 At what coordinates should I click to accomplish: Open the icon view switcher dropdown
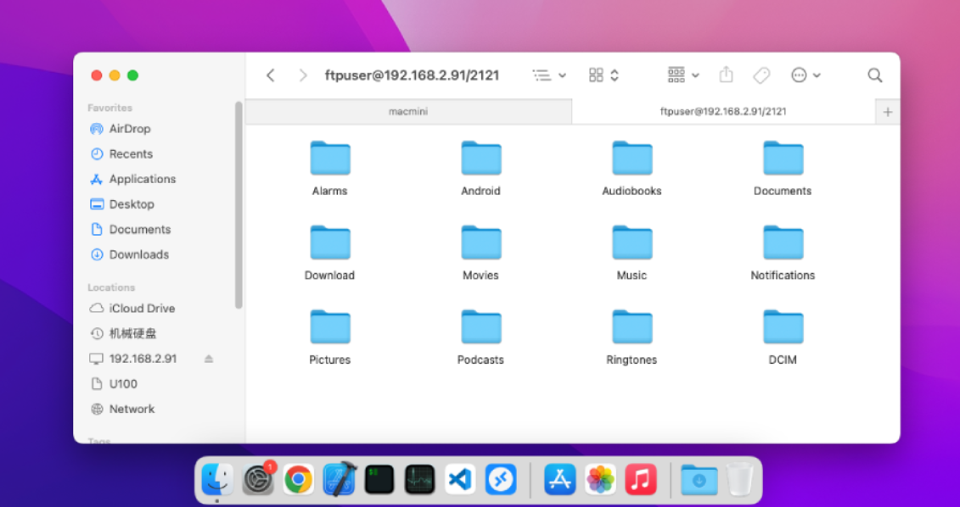[604, 75]
